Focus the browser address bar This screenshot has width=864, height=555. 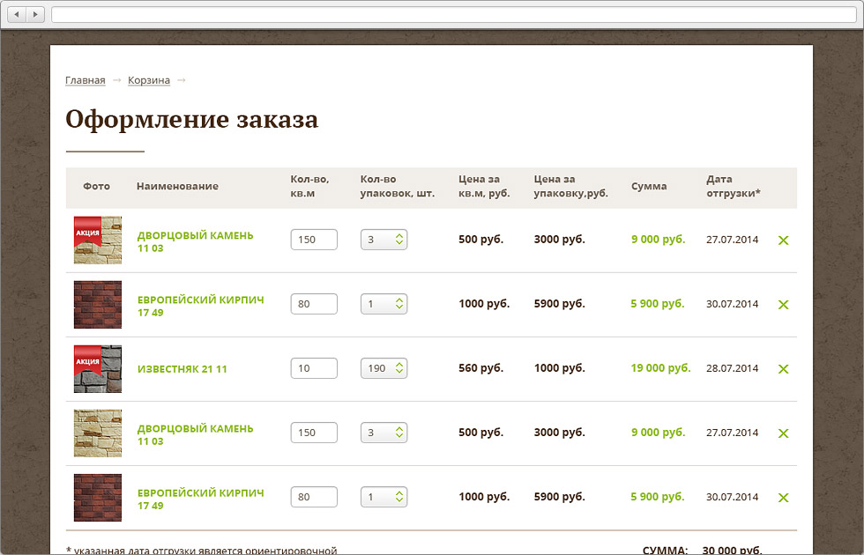point(453,14)
